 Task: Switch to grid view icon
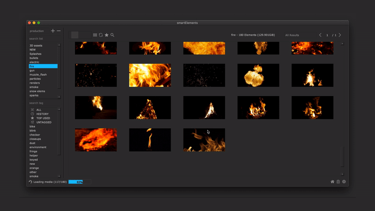95,35
